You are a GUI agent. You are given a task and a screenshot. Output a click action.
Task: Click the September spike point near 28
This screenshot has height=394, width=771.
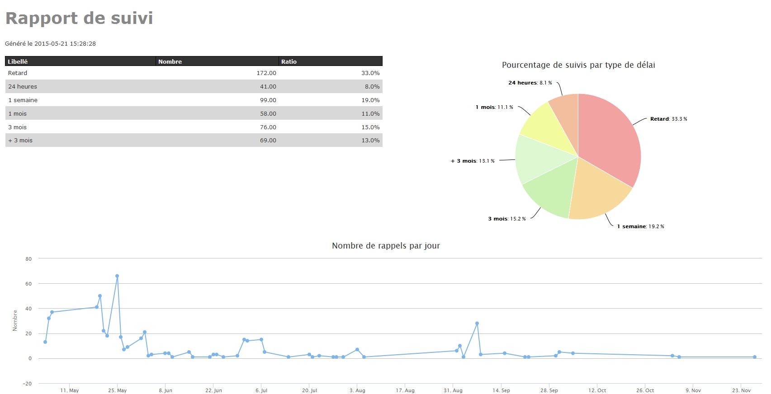[x=477, y=324]
